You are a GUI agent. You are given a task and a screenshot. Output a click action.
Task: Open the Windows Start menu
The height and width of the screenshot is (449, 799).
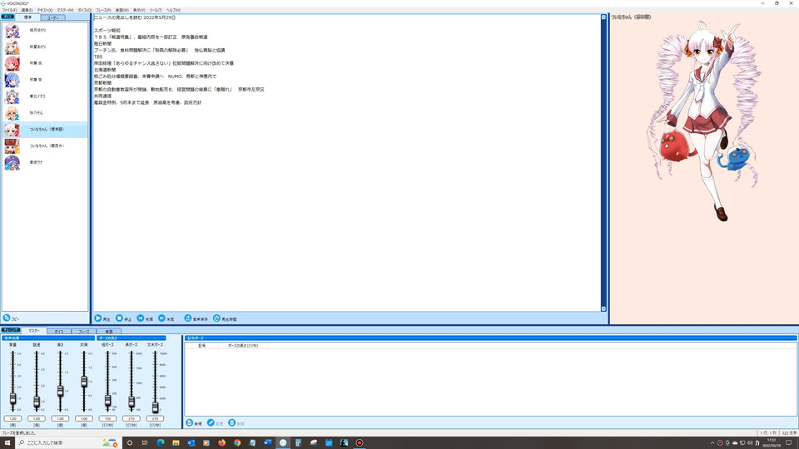7,443
